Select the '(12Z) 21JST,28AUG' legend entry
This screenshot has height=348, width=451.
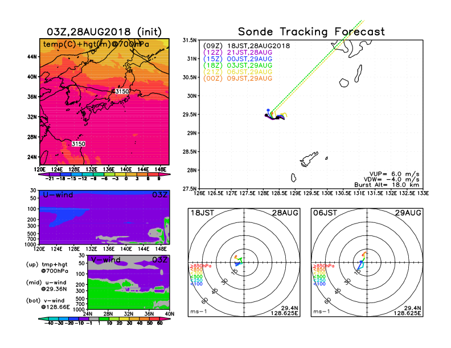click(237, 52)
